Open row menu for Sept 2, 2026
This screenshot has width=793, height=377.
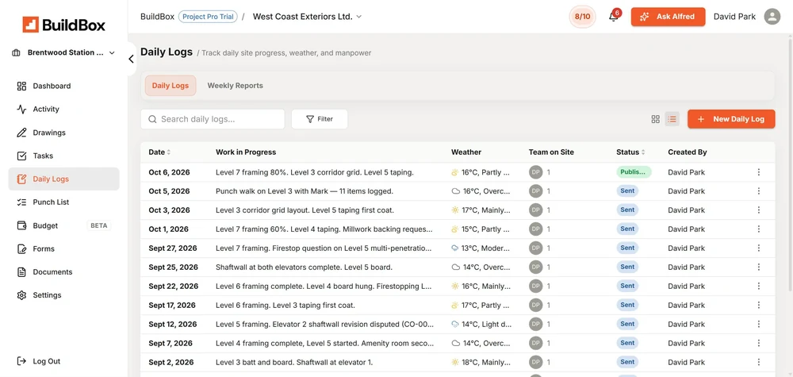(x=758, y=362)
